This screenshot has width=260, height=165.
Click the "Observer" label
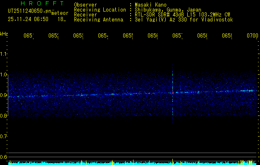(86, 5)
